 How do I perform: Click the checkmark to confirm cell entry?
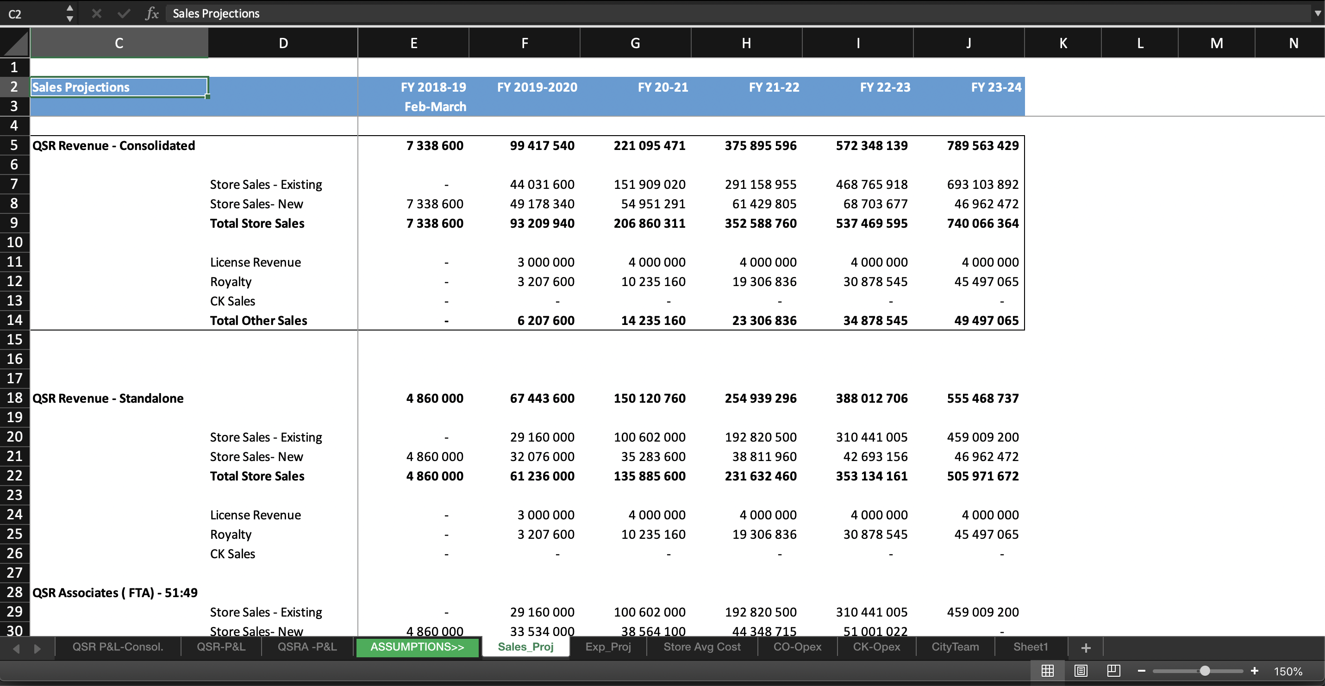click(124, 13)
